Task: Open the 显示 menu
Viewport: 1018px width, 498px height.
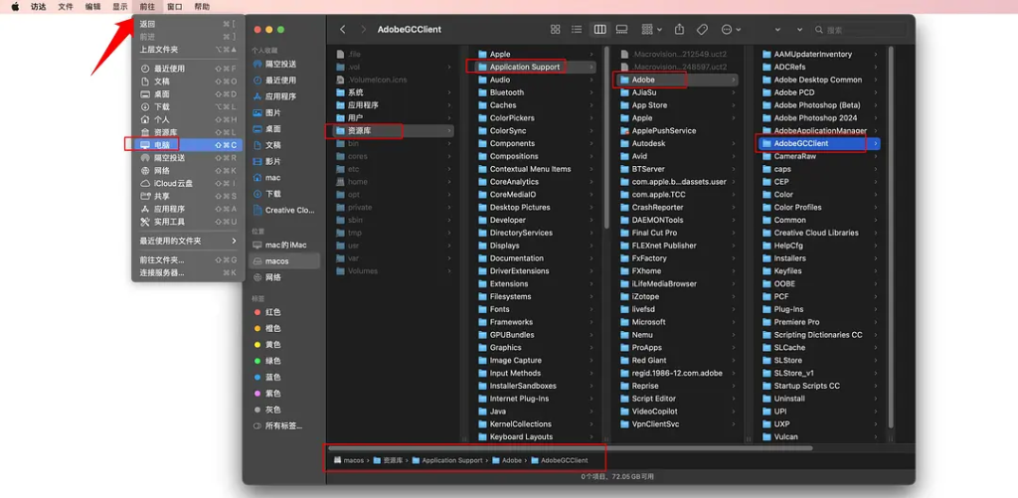Action: (x=120, y=7)
